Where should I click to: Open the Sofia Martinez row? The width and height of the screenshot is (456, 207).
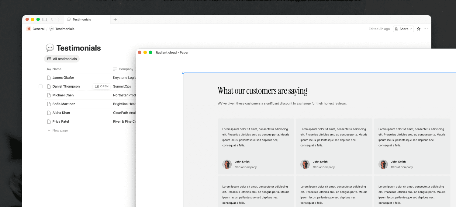[x=64, y=104]
